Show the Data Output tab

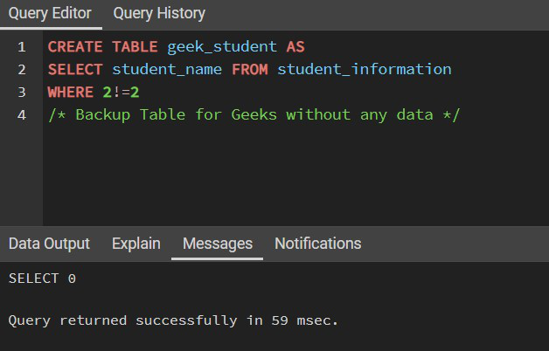[x=49, y=244]
